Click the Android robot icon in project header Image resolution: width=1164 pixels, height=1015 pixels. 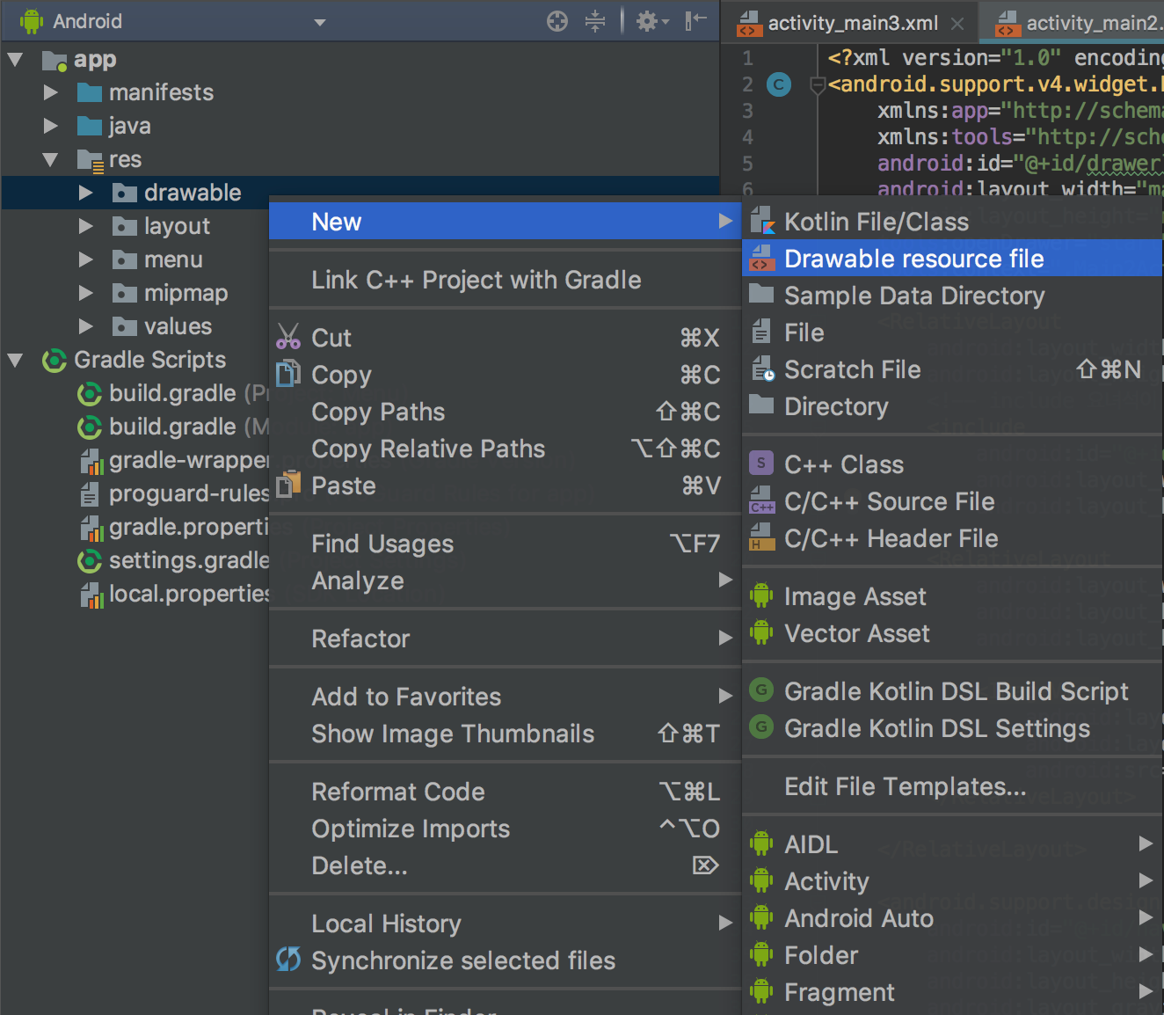(32, 21)
